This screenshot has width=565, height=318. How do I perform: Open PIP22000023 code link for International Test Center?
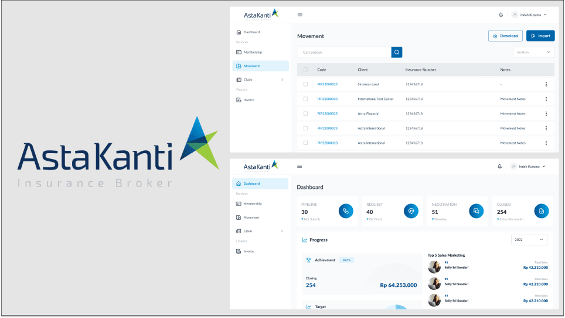point(328,99)
